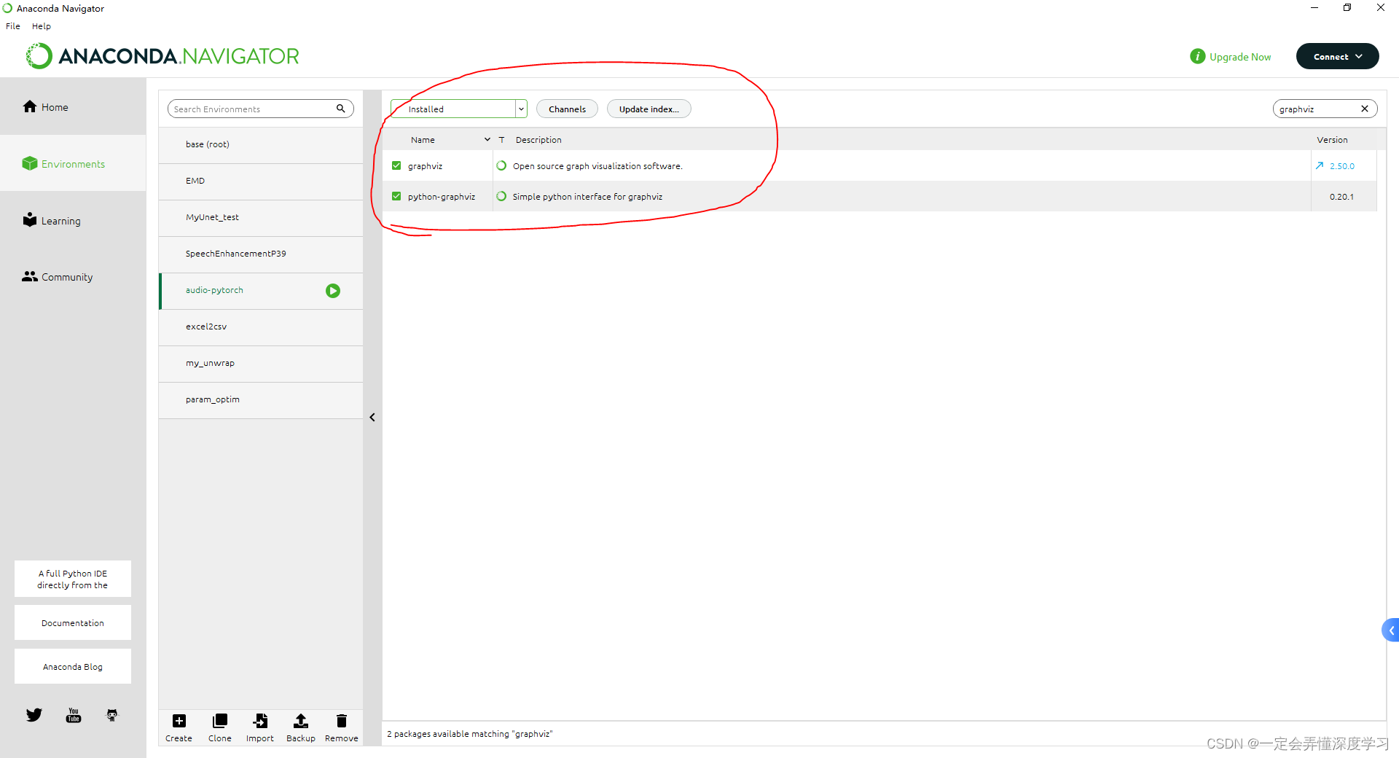The image size is (1399, 758).
Task: Select the MyUnet_test environment
Action: pyautogui.click(x=261, y=218)
